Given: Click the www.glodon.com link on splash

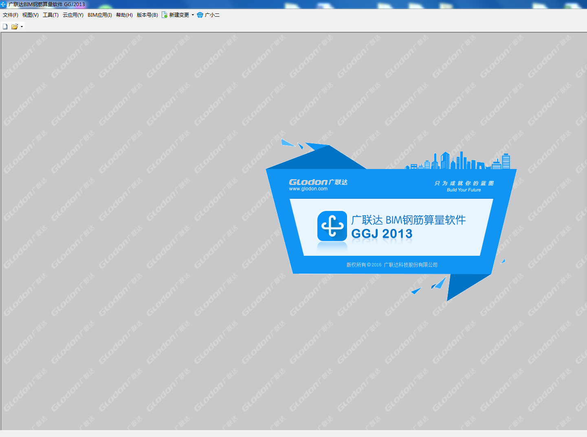Looking at the screenshot, I should [308, 189].
